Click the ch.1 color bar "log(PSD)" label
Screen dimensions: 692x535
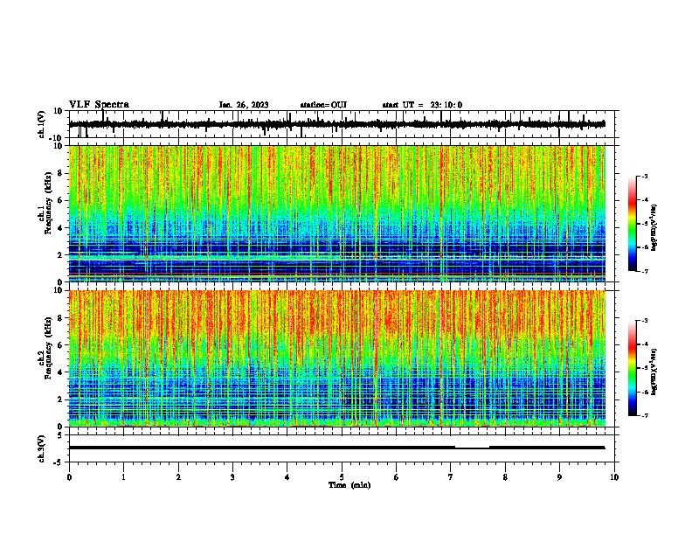point(654,228)
